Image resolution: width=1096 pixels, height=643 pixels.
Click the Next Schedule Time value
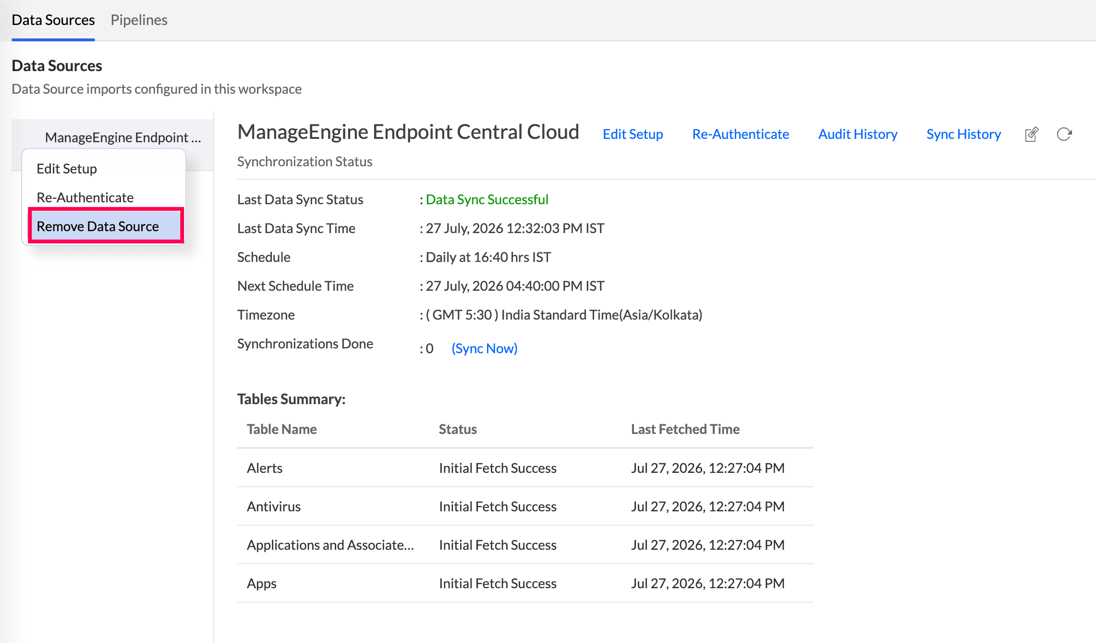pos(515,286)
